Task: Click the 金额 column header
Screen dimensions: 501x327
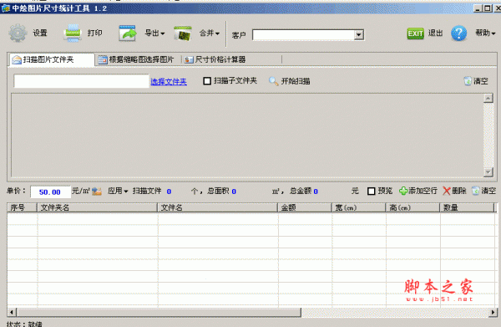Action: pyautogui.click(x=305, y=207)
